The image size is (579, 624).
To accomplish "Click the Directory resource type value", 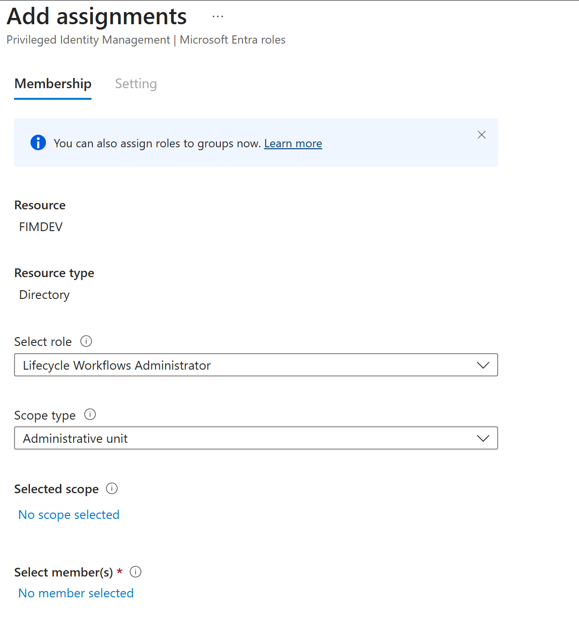I will (44, 295).
